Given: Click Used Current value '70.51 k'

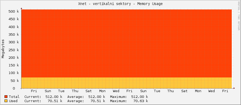Looking at the screenshot, I should (x=55, y=101).
